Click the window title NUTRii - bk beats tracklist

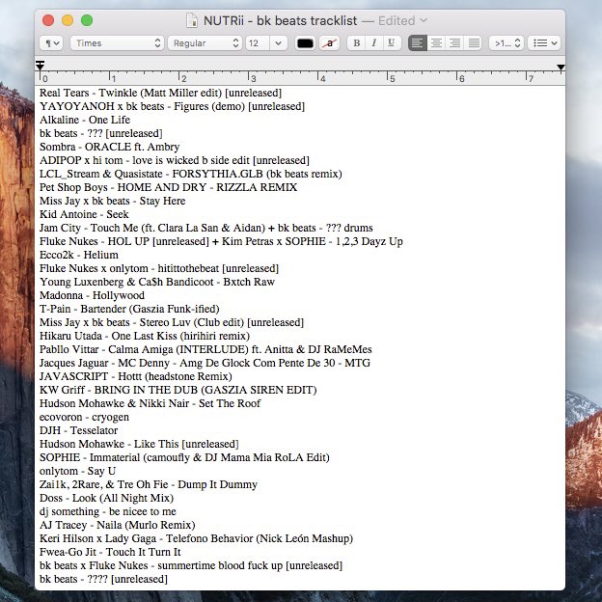pos(281,20)
